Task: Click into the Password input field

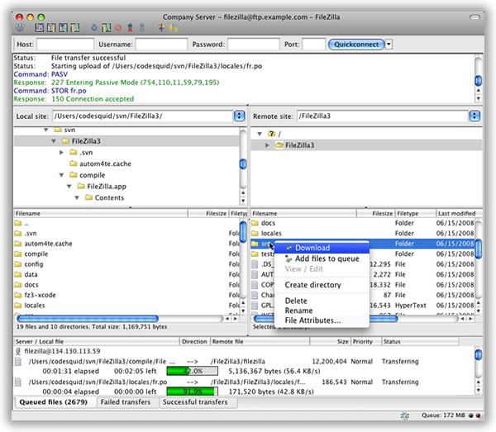Action: click(x=254, y=45)
